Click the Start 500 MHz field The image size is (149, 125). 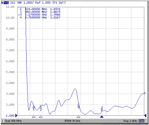pos(13,121)
